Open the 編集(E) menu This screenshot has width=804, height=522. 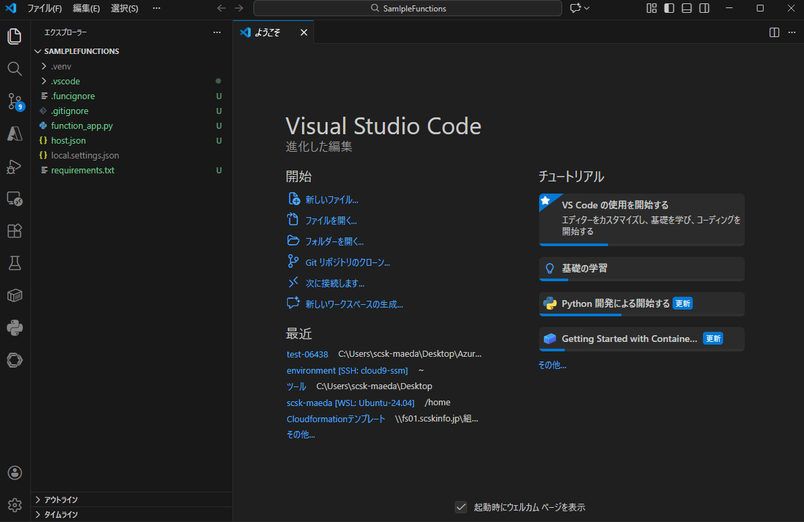point(86,9)
